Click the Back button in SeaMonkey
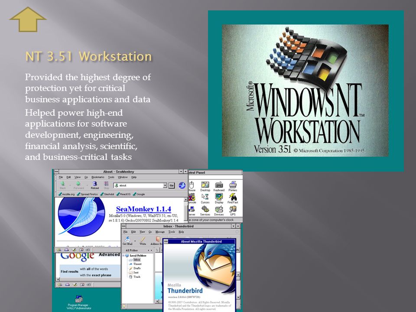The image size is (416, 312). coord(63,185)
